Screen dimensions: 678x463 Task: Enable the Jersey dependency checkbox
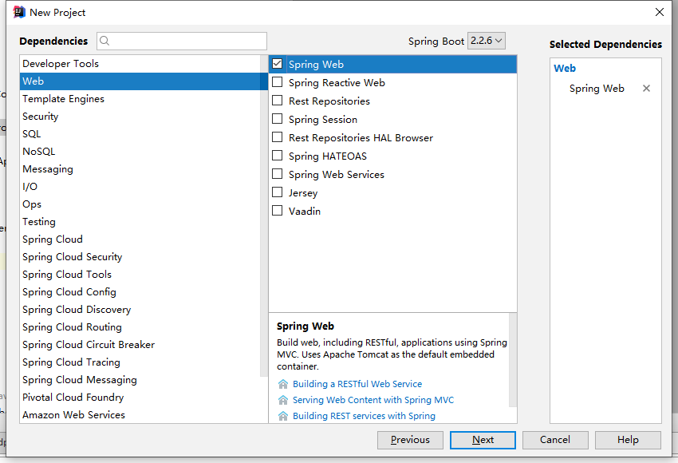(277, 192)
